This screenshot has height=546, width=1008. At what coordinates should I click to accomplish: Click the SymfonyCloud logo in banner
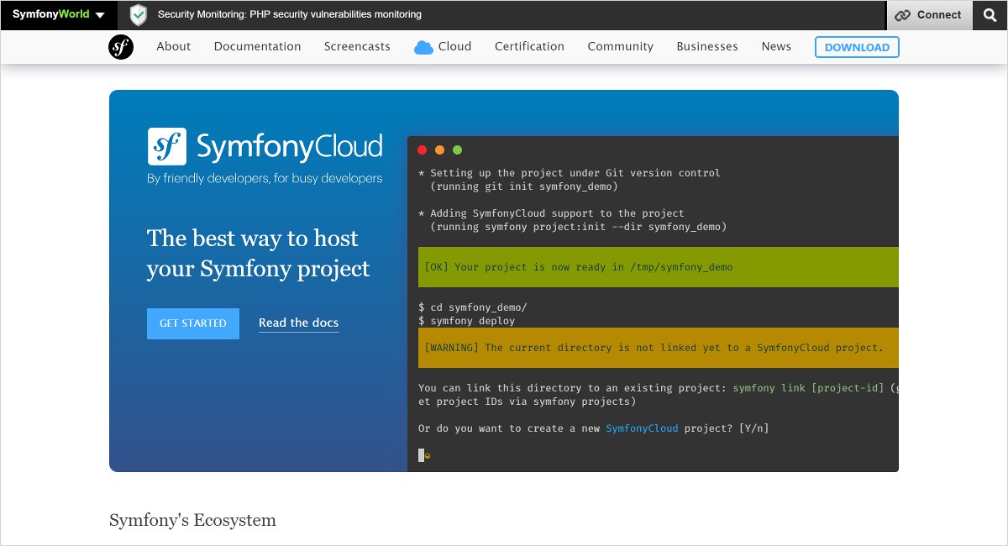pyautogui.click(x=265, y=147)
